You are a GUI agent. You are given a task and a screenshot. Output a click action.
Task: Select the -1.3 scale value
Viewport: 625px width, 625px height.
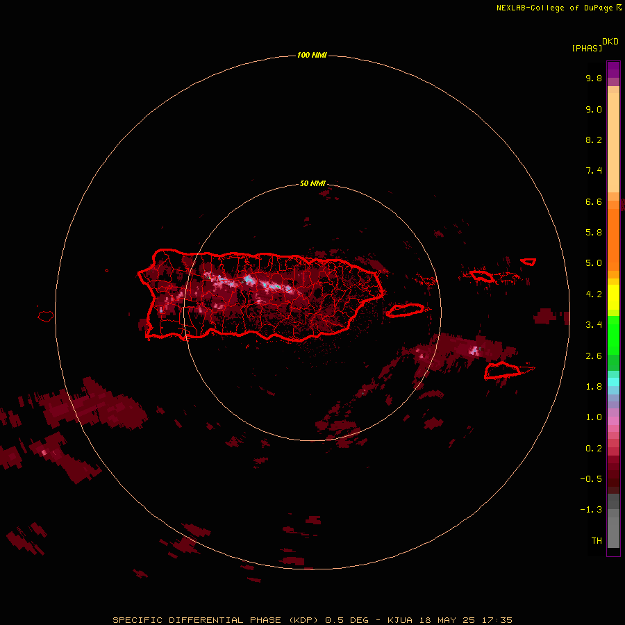coord(591,510)
